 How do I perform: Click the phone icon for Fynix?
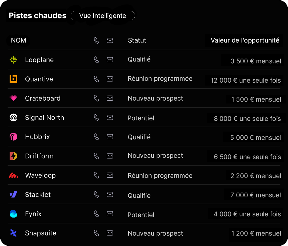pos(97,214)
